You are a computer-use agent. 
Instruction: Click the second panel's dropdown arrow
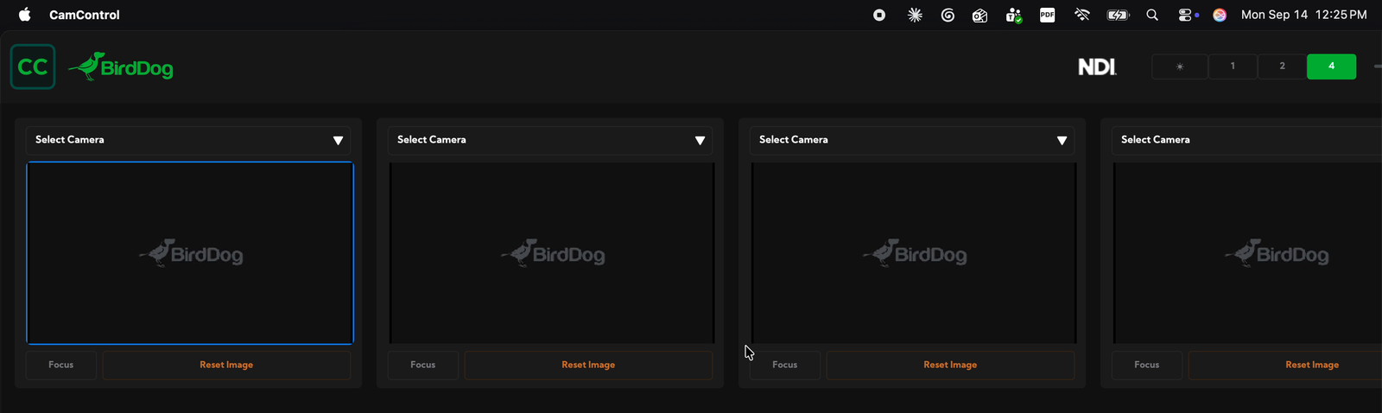tap(700, 141)
